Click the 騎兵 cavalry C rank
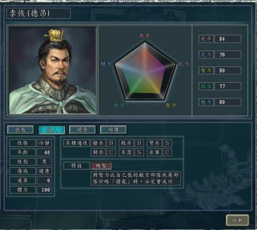The width and height of the screenshot is (257, 230). click(111, 152)
